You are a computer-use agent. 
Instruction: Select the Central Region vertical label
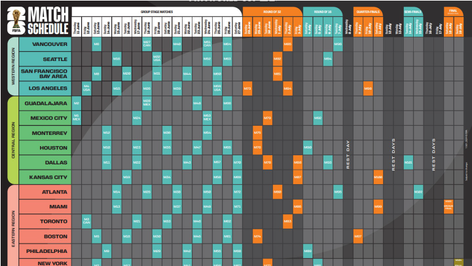tap(12, 140)
